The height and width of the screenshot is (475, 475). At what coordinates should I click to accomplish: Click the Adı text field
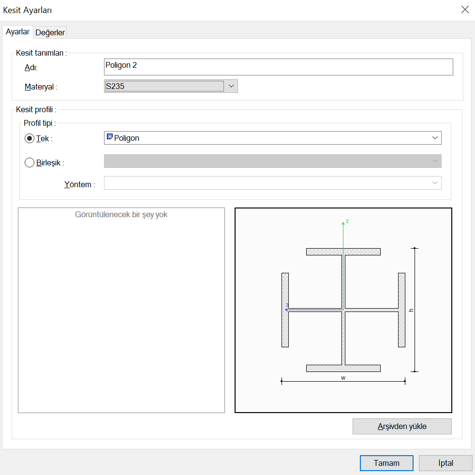pos(278,67)
